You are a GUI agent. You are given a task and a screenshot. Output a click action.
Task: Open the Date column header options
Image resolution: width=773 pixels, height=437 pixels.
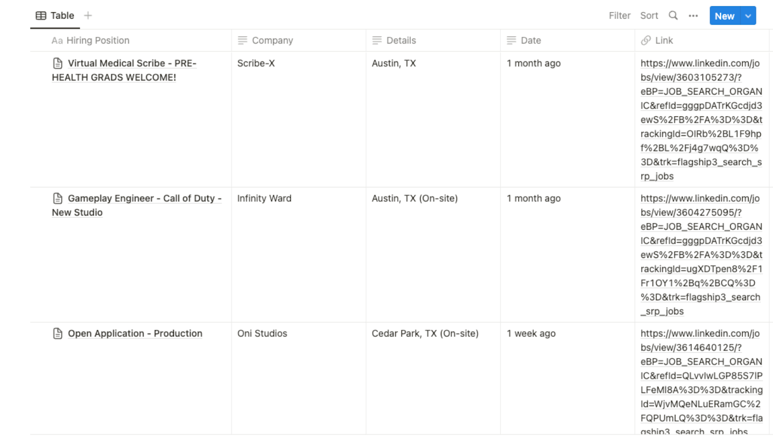[531, 41]
